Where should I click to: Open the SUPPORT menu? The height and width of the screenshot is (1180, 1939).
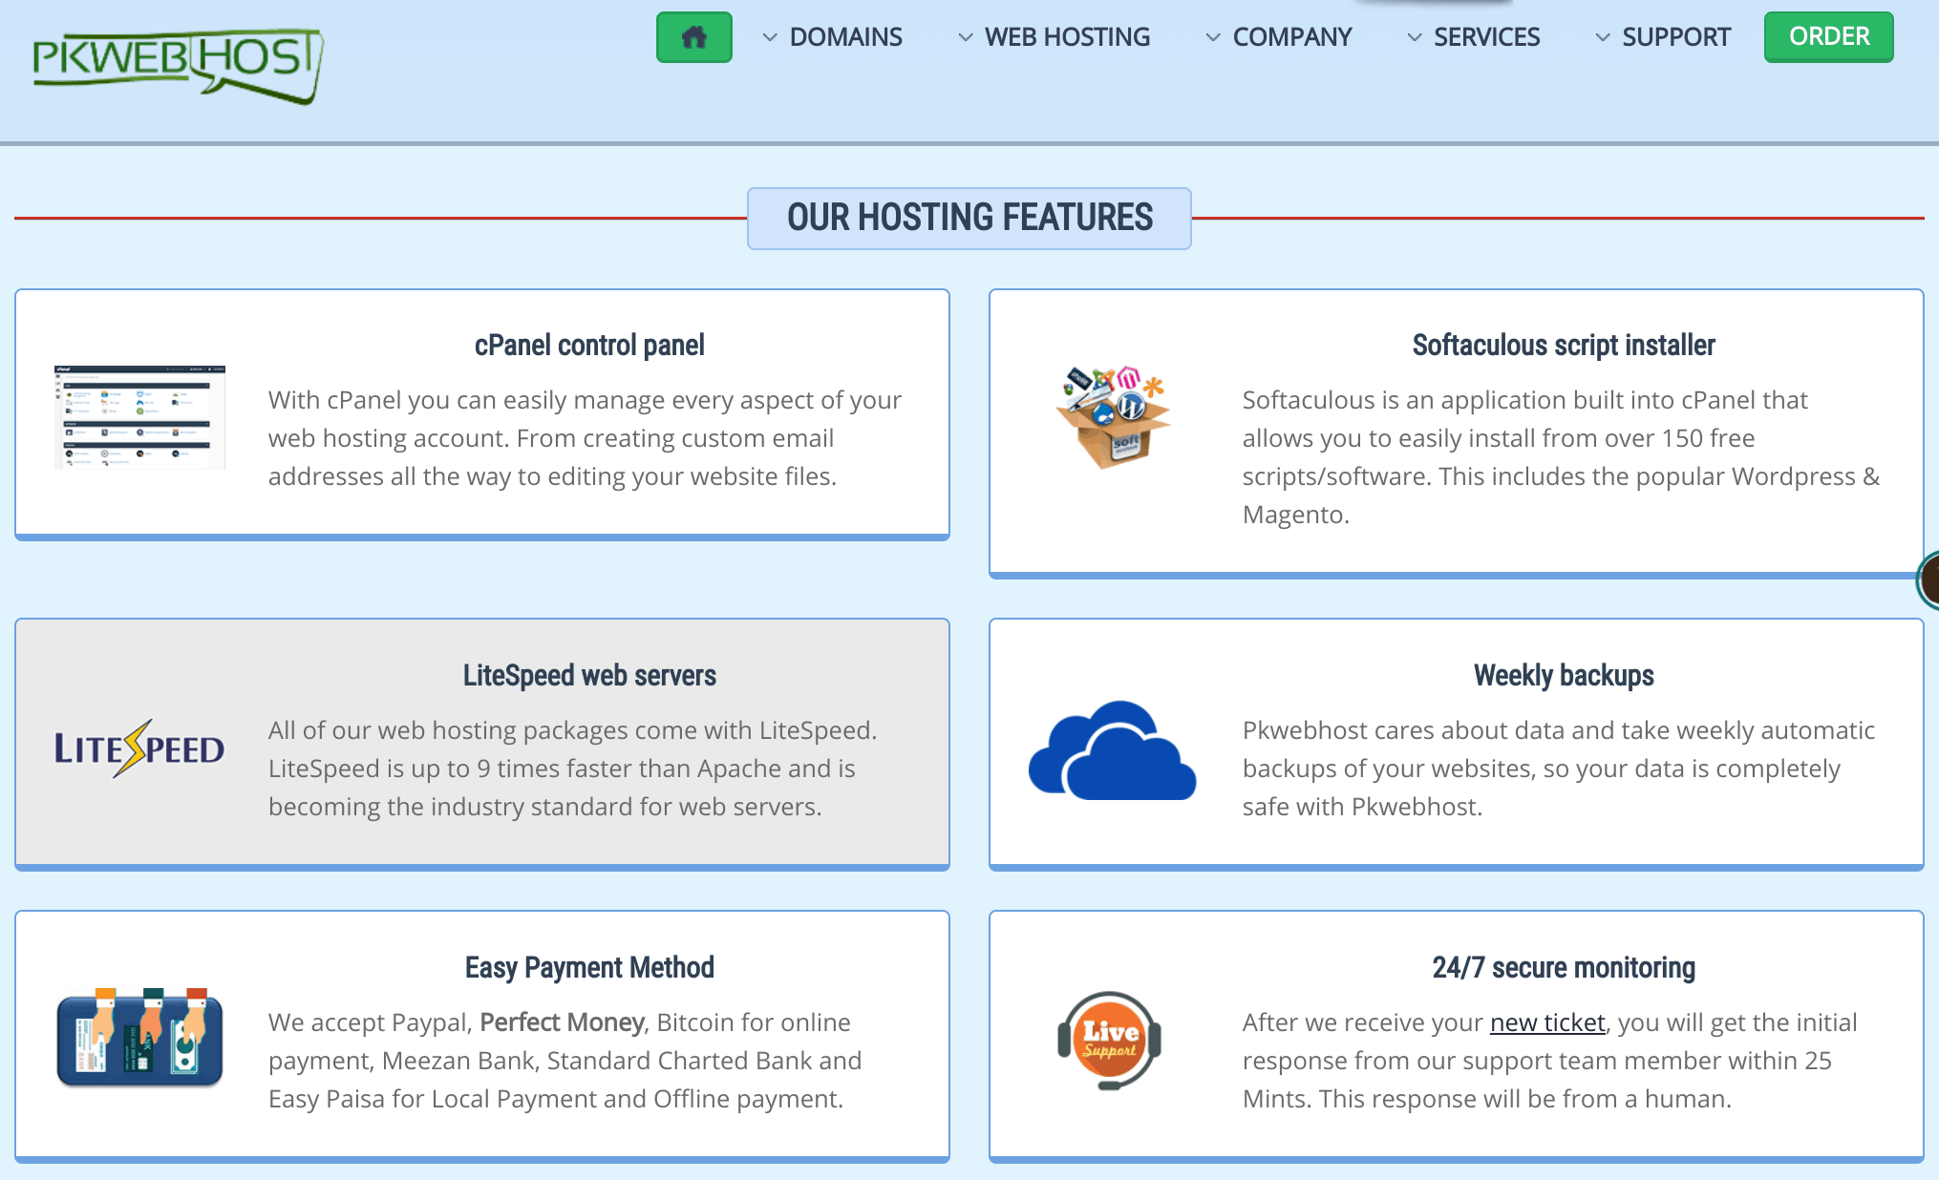(x=1676, y=37)
